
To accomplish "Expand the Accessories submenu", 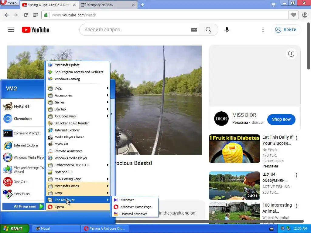I will pos(78,95).
